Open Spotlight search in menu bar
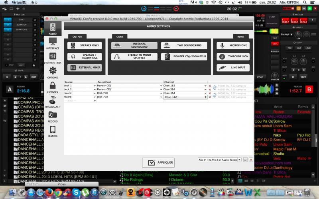Viewport: 319px width, 199px height. (x=305, y=2)
